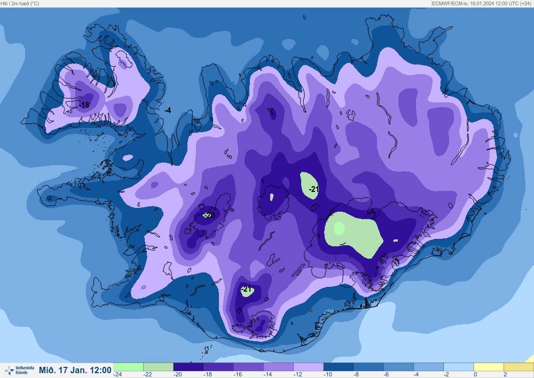Click the Veðurstofa Íslands logo
The height and width of the screenshot is (378, 534).
pyautogui.click(x=19, y=370)
